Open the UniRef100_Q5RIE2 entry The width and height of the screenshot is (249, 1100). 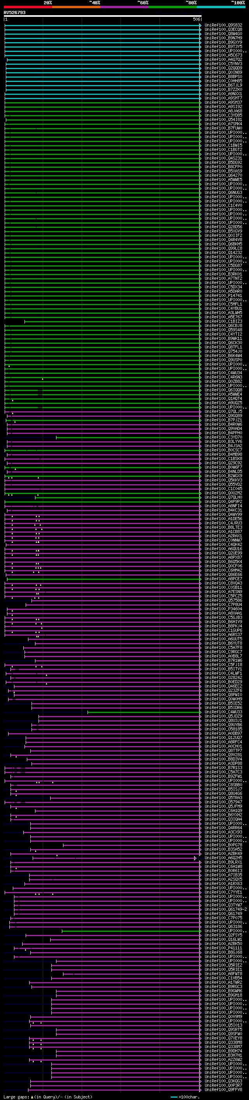click(x=223, y=965)
